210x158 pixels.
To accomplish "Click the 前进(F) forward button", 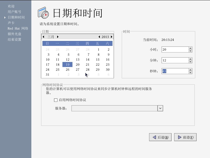I will tap(185, 137).
